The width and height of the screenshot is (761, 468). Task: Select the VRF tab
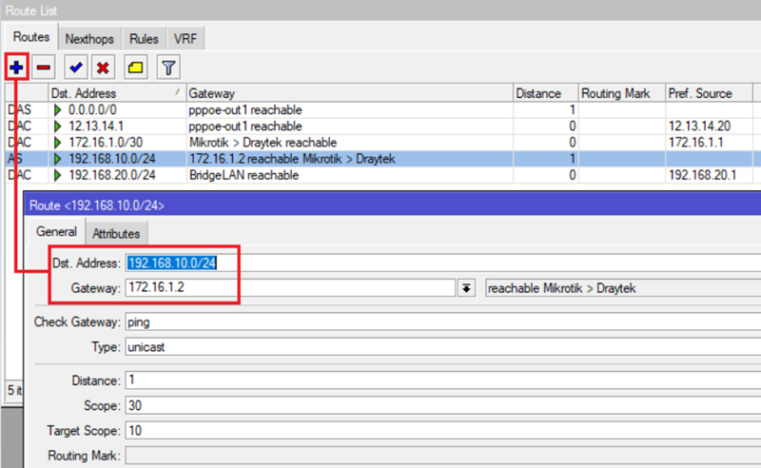click(185, 39)
